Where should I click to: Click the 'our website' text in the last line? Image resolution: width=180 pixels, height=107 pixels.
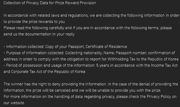(x=14, y=103)
